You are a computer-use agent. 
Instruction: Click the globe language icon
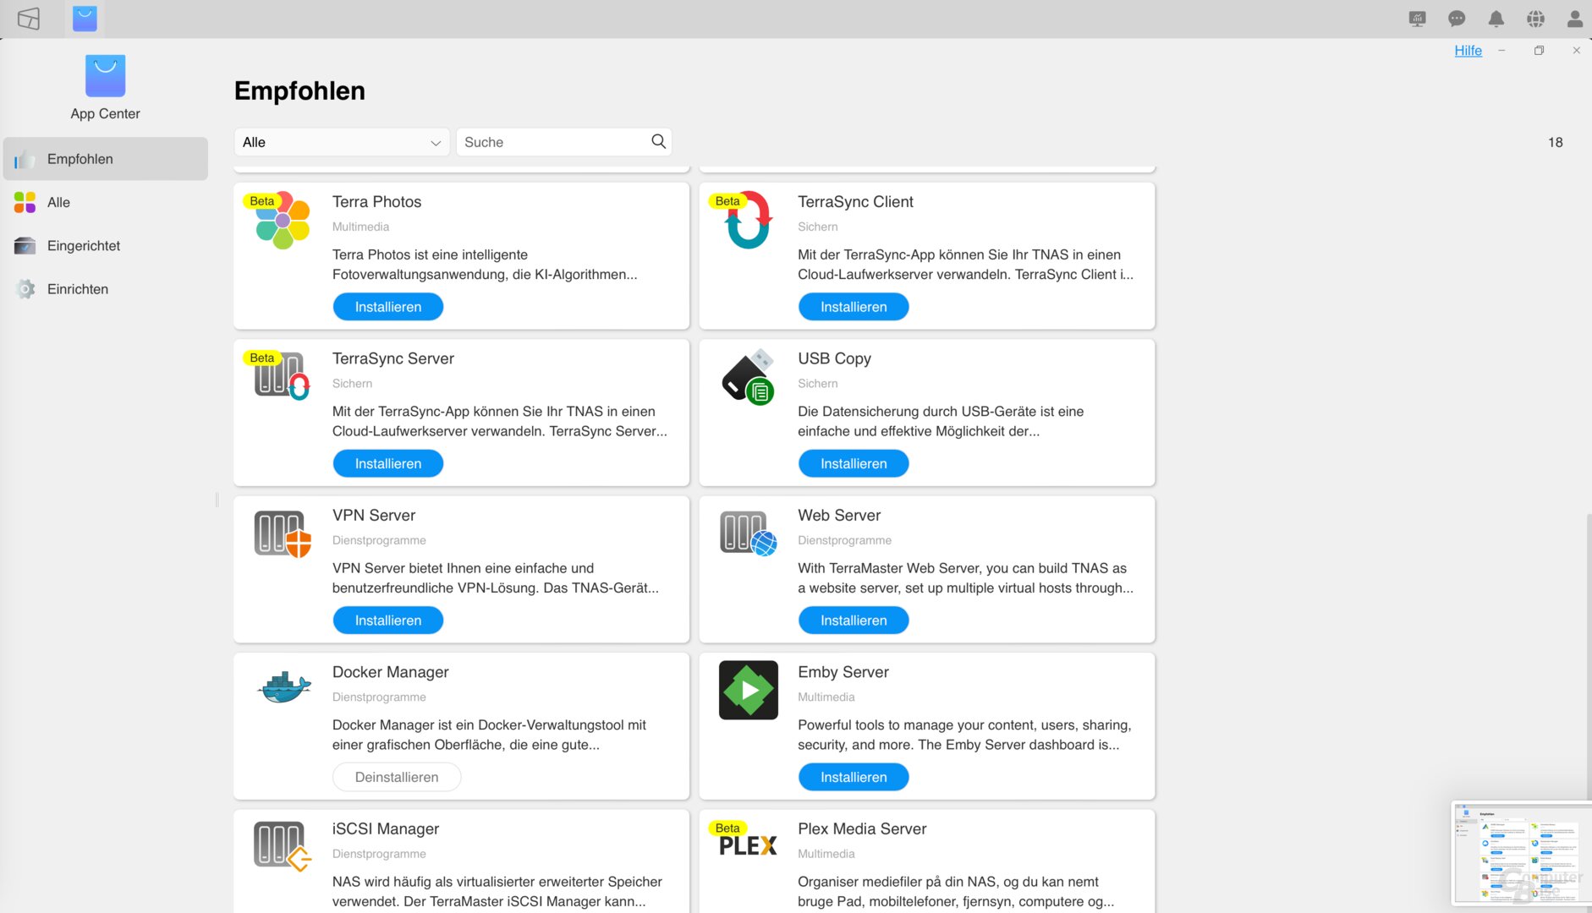tap(1535, 19)
